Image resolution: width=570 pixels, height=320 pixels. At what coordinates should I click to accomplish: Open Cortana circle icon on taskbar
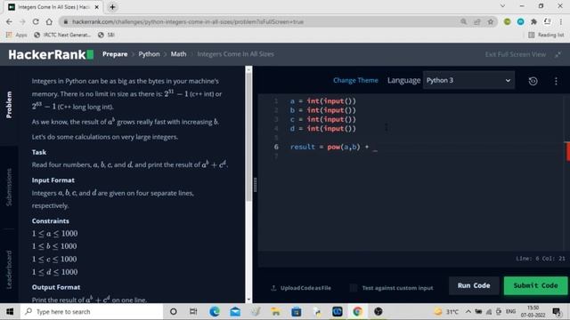(174, 312)
